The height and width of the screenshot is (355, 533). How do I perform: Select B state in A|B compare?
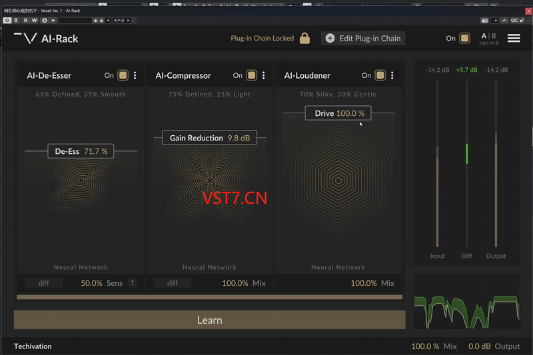point(494,36)
